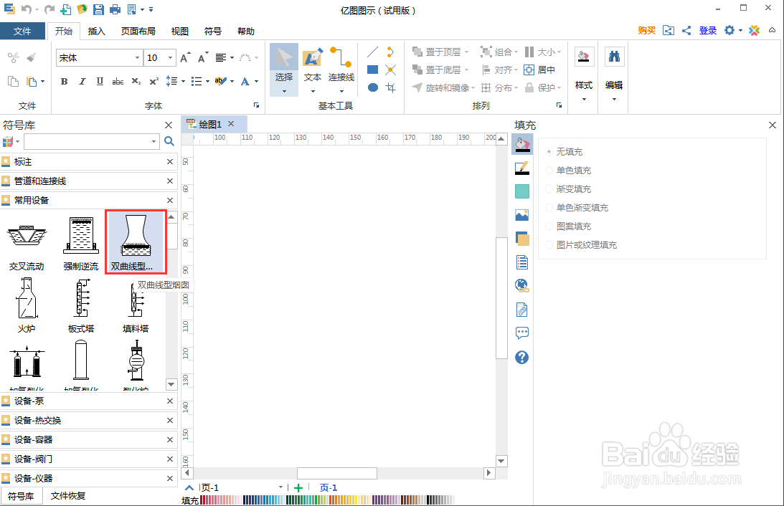The image size is (784, 506).
Task: Select the 火炉 furnace symbol
Action: coord(27,305)
